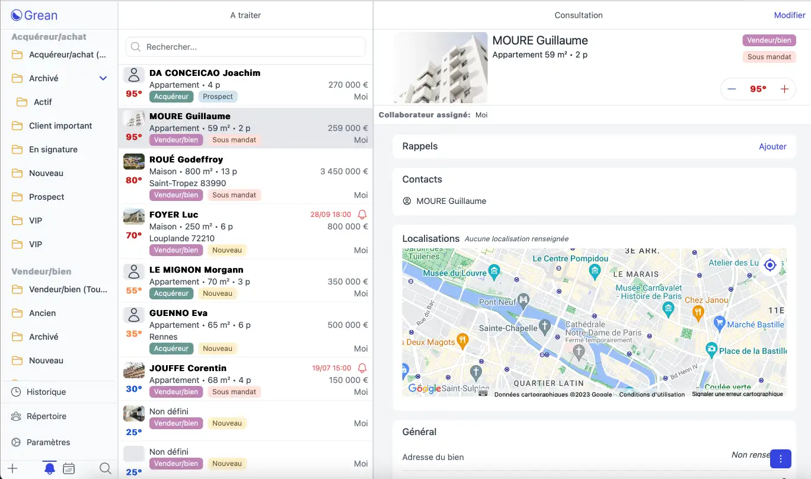Click the plus icon in bottom toolbar

pyautogui.click(x=12, y=468)
